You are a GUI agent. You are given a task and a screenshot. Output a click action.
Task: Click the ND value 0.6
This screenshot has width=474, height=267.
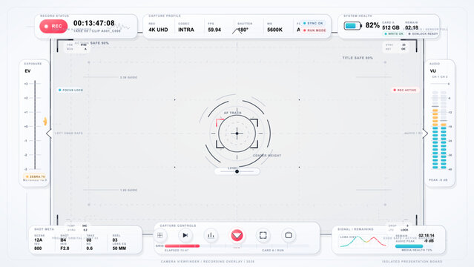coord(90,248)
